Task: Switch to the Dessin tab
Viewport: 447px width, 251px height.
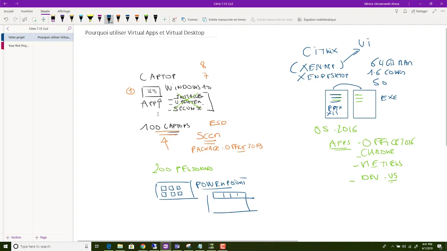Action: tap(45, 11)
